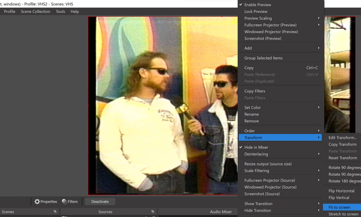
Task: Open the Scene Collection menu
Action: (x=36, y=12)
